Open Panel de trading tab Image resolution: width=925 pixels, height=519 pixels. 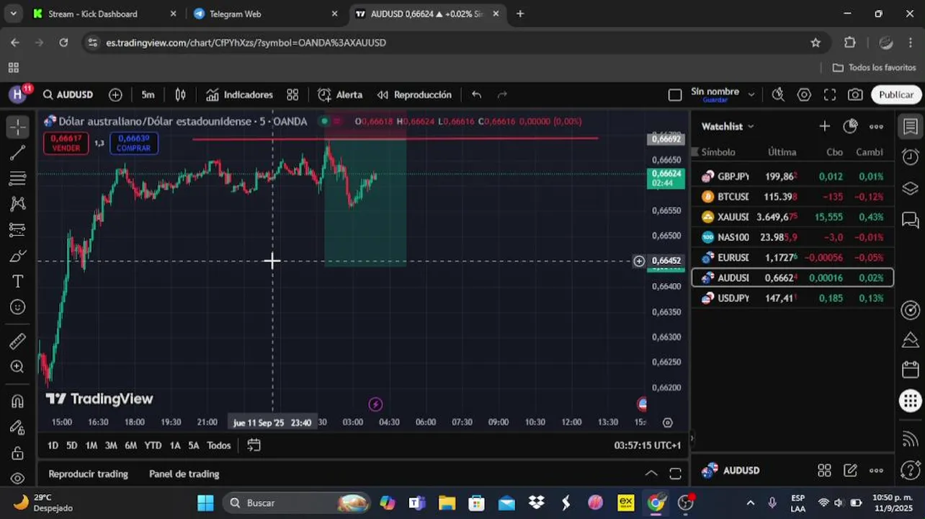click(x=184, y=474)
